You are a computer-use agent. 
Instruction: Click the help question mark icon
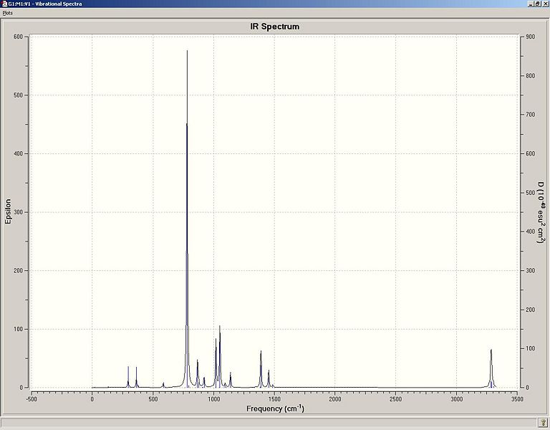(x=542, y=422)
